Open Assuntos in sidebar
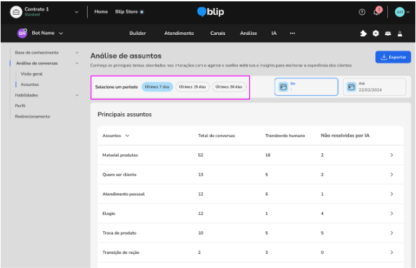The image size is (416, 268). pos(29,84)
